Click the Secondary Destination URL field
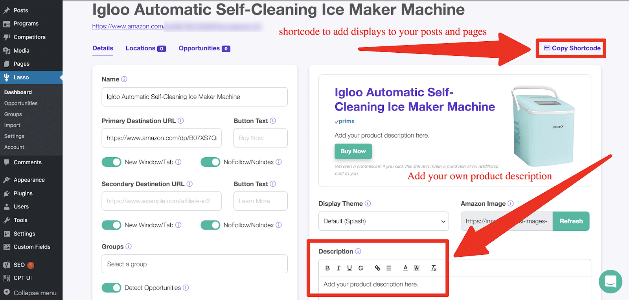Image resolution: width=629 pixels, height=300 pixels. 162,201
